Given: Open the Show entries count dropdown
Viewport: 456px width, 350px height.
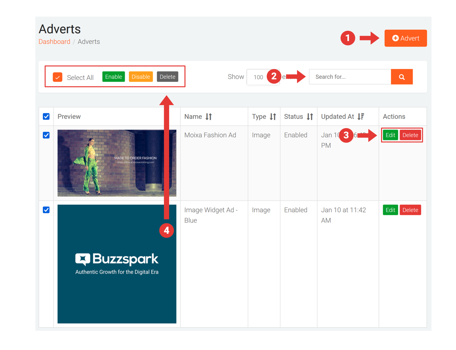Looking at the screenshot, I should pyautogui.click(x=258, y=77).
